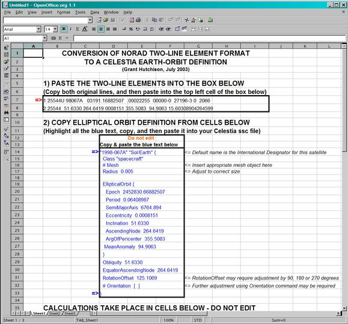Click Sort Descending Z-A icon
Image resolution: width=348 pixels, height=324 pixels.
click(6, 143)
